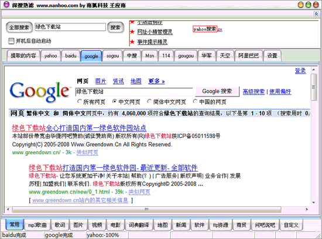Click the horizontal scrollbar right arrow
322x239 pixels.
pyautogui.click(x=307, y=209)
